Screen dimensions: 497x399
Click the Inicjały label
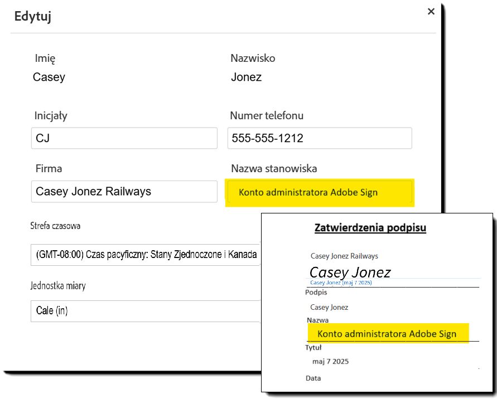point(51,116)
